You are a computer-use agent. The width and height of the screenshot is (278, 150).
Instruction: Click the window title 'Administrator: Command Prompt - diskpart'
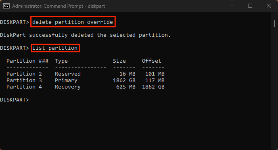point(59,6)
